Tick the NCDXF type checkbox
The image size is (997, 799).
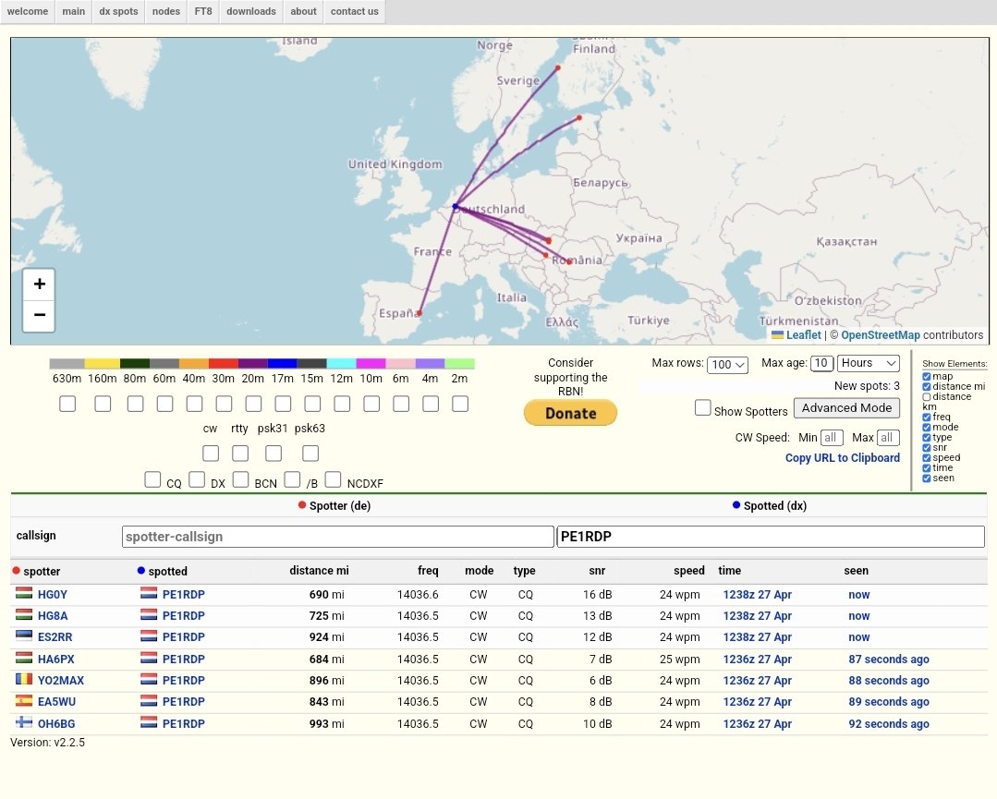coord(334,479)
